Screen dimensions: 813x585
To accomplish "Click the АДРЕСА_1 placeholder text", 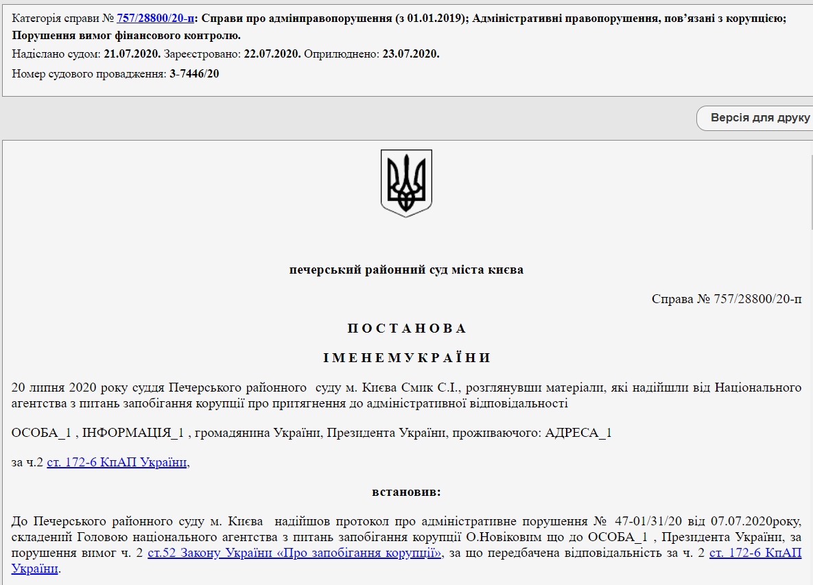I will coord(578,433).
